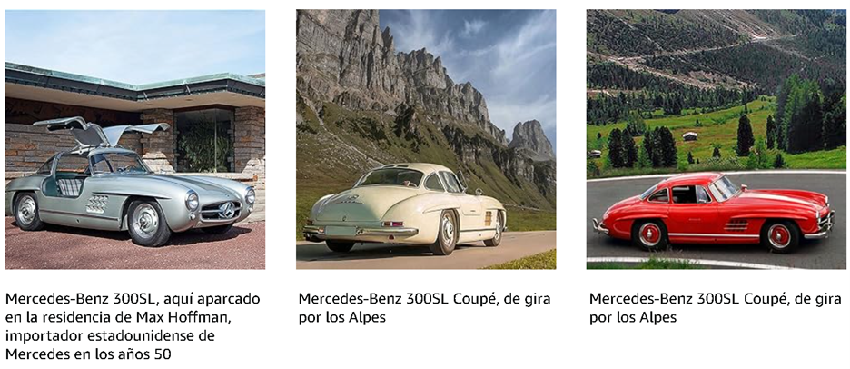Click the small hut on the green hillside
Image resolution: width=850 pixels, height=369 pixels.
(x=689, y=136)
